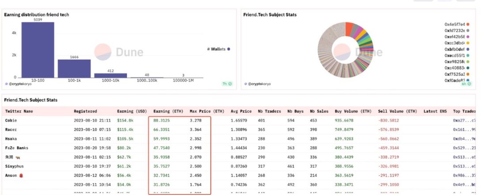Sort by Nb Traders column header
This screenshot has height=195, width=481.
pos(269,111)
